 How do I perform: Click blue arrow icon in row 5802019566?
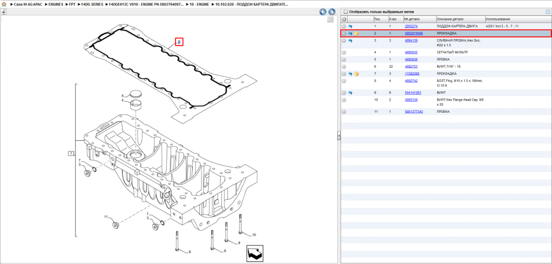[x=351, y=34]
